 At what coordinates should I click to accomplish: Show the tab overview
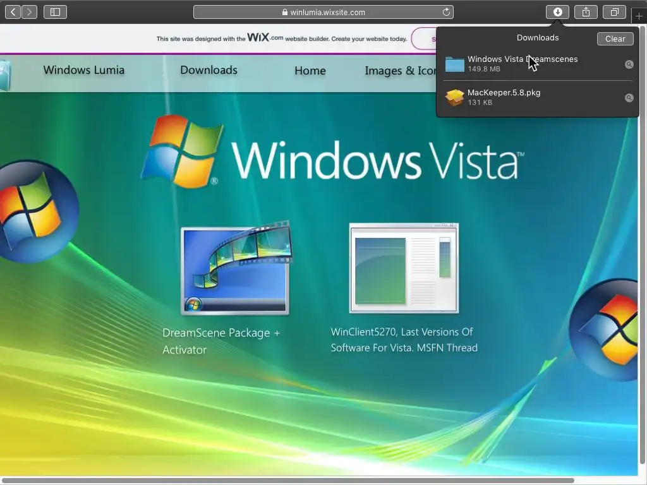614,12
